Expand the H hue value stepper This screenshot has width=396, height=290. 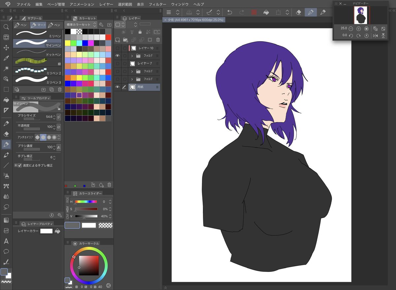tap(110, 202)
